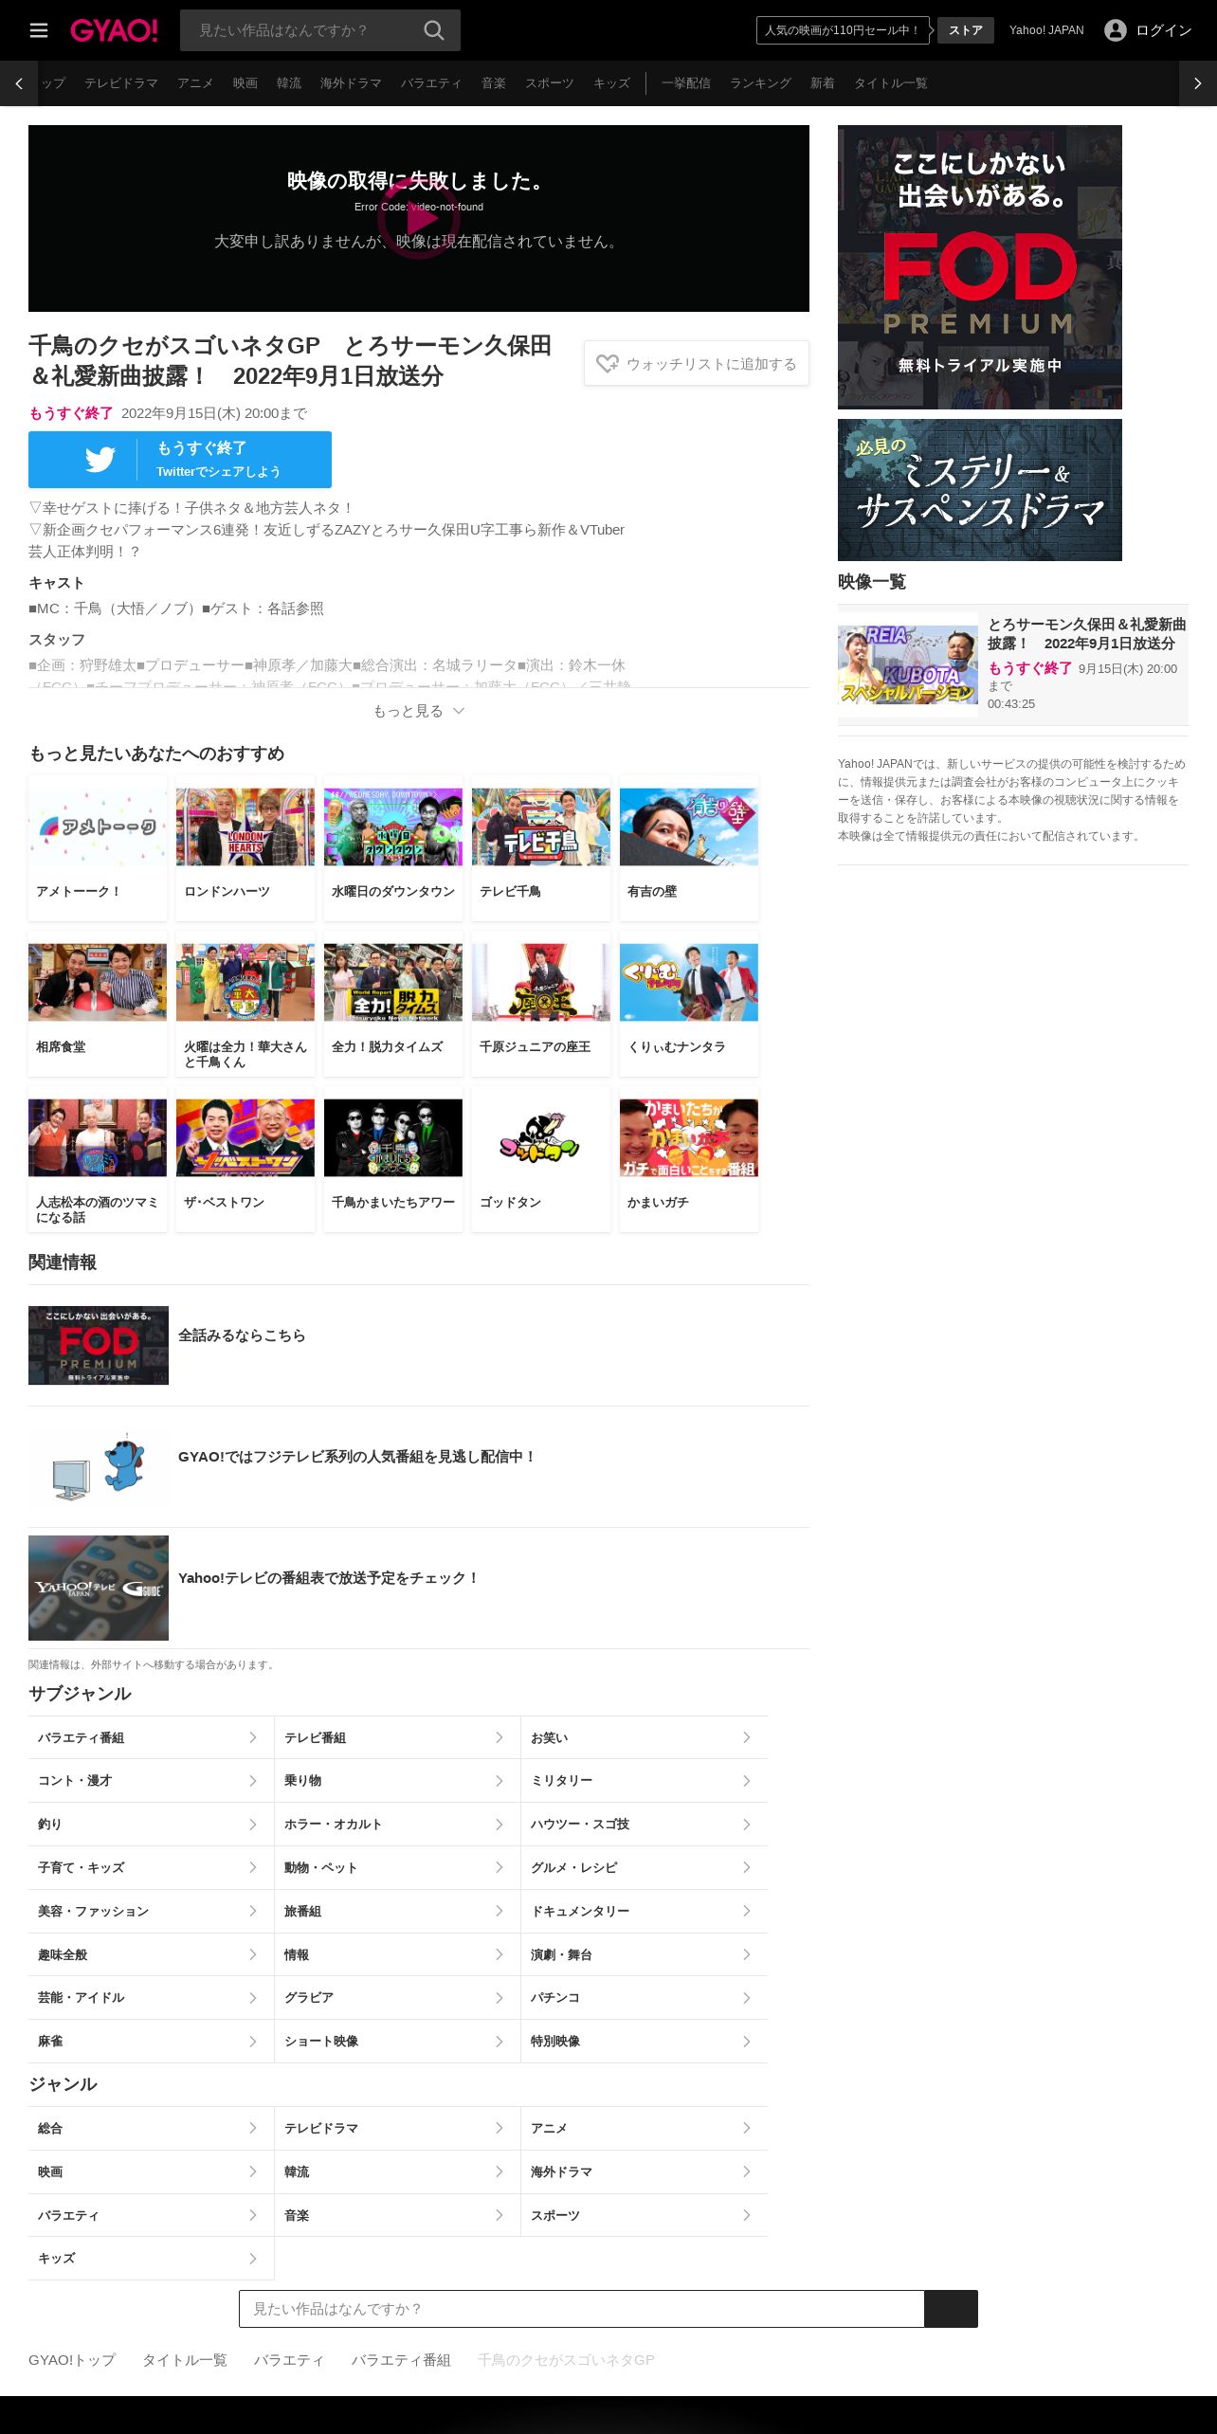1217x2434 pixels.
Task: Open 火曜は全力!華大さんと千鳥くん card
Action: [245, 1004]
